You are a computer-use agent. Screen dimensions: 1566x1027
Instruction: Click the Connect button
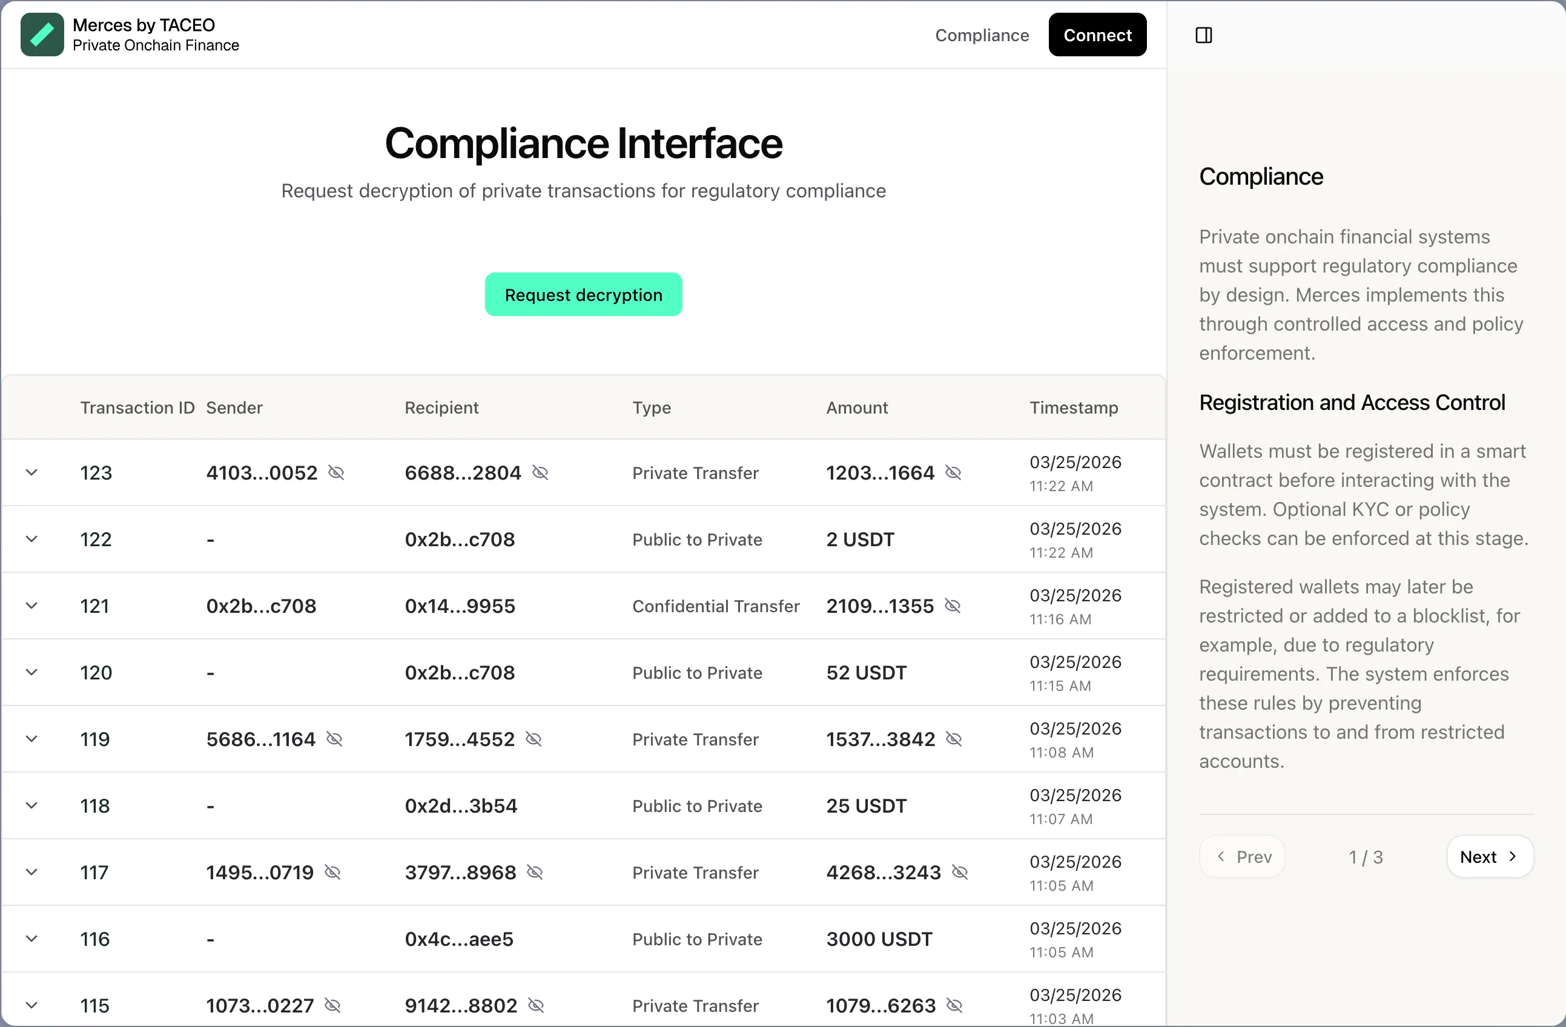(1097, 34)
